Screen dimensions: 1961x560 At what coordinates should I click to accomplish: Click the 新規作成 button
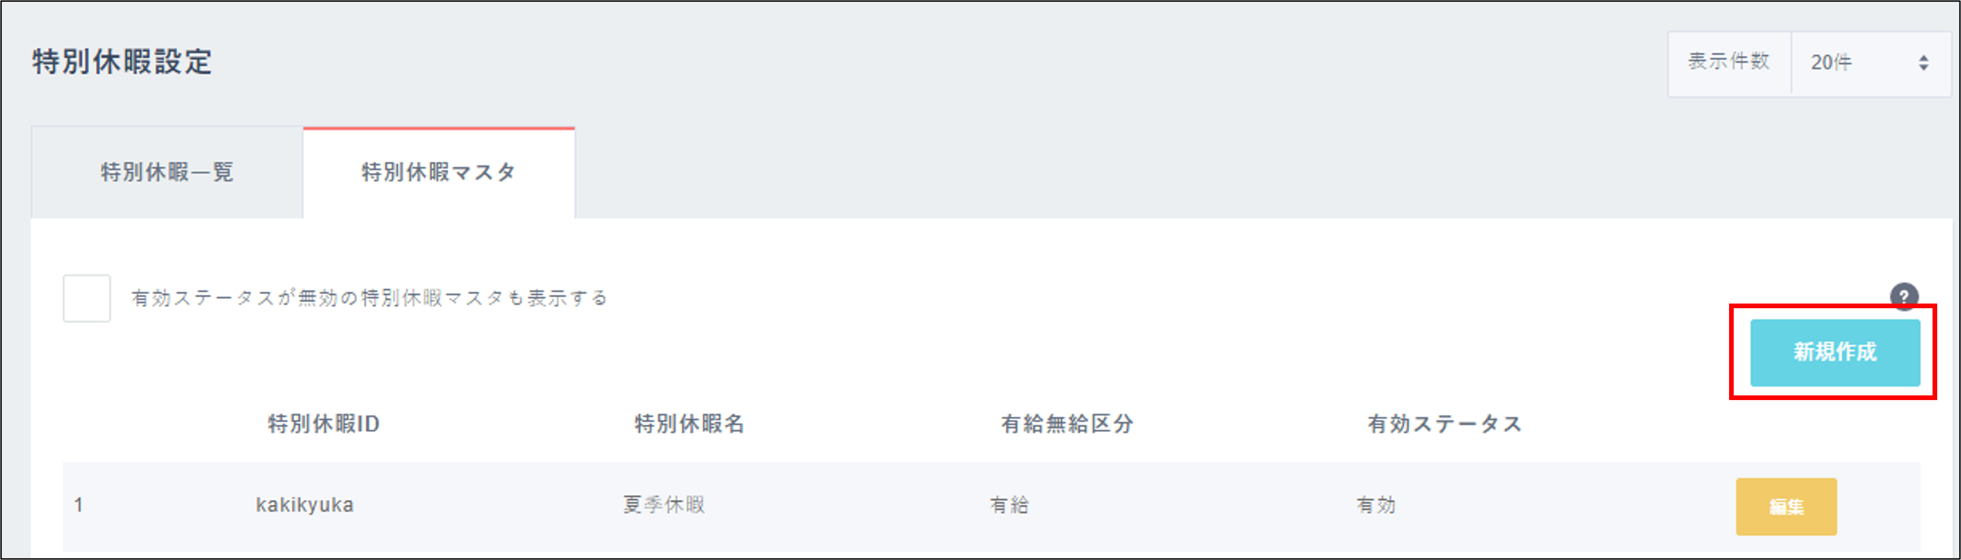click(1835, 353)
